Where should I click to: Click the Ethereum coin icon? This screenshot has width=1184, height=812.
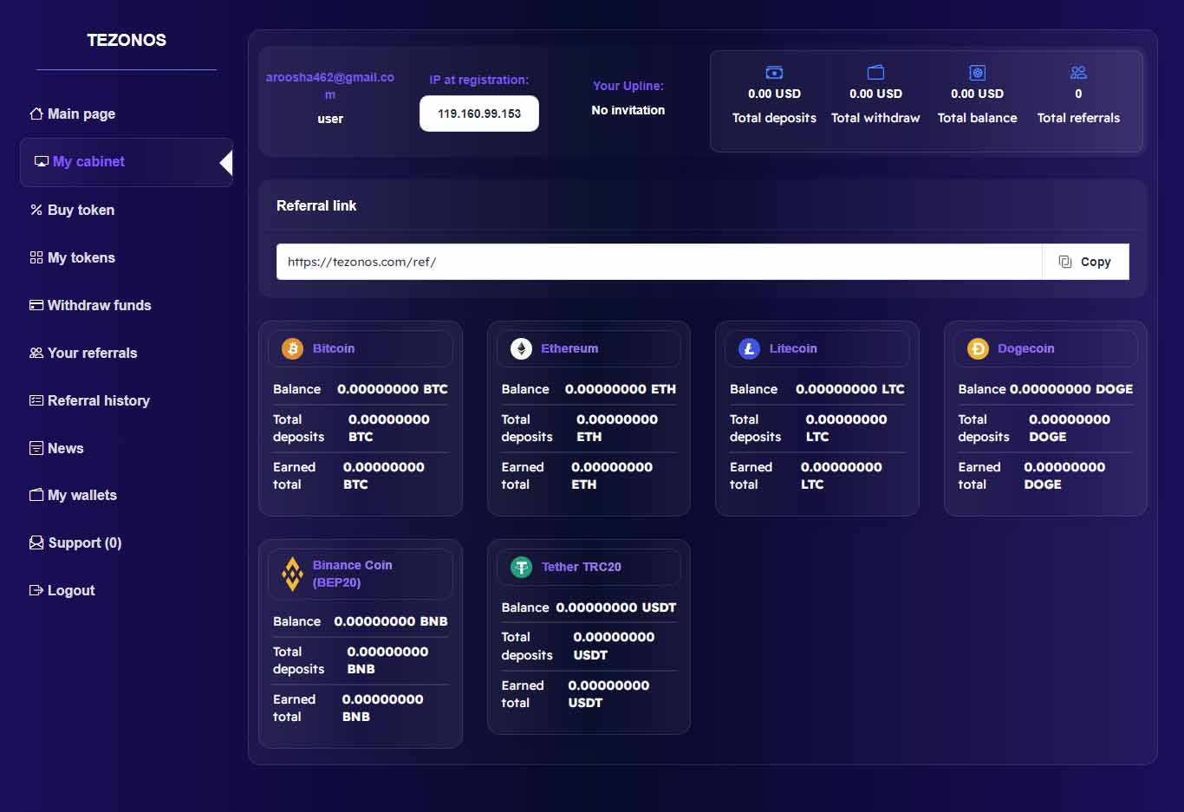coord(521,348)
